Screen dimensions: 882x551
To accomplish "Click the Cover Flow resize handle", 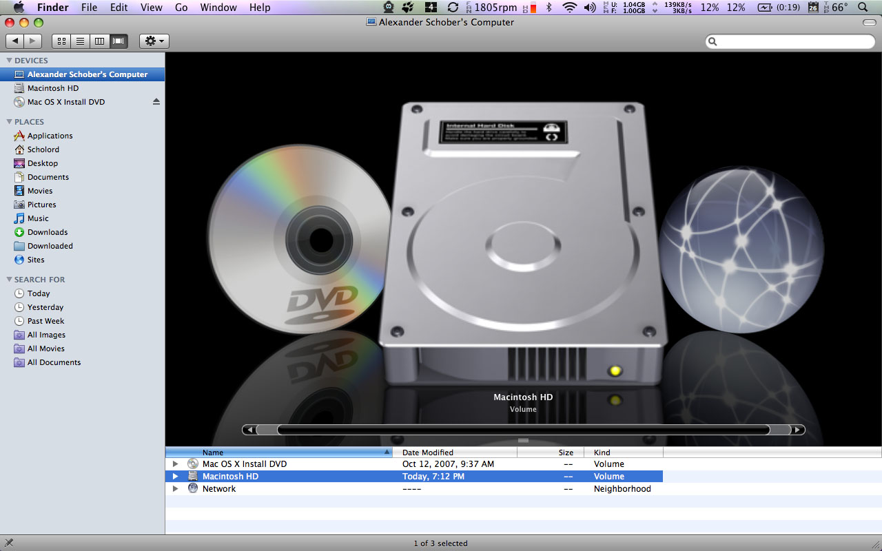I will click(523, 440).
